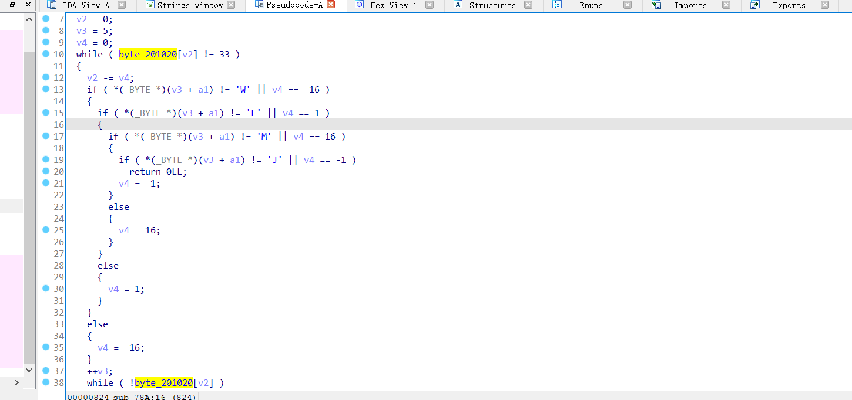Viewport: 852px width, 400px height.
Task: Click the Hex View-1 tab icon
Action: 359,5
